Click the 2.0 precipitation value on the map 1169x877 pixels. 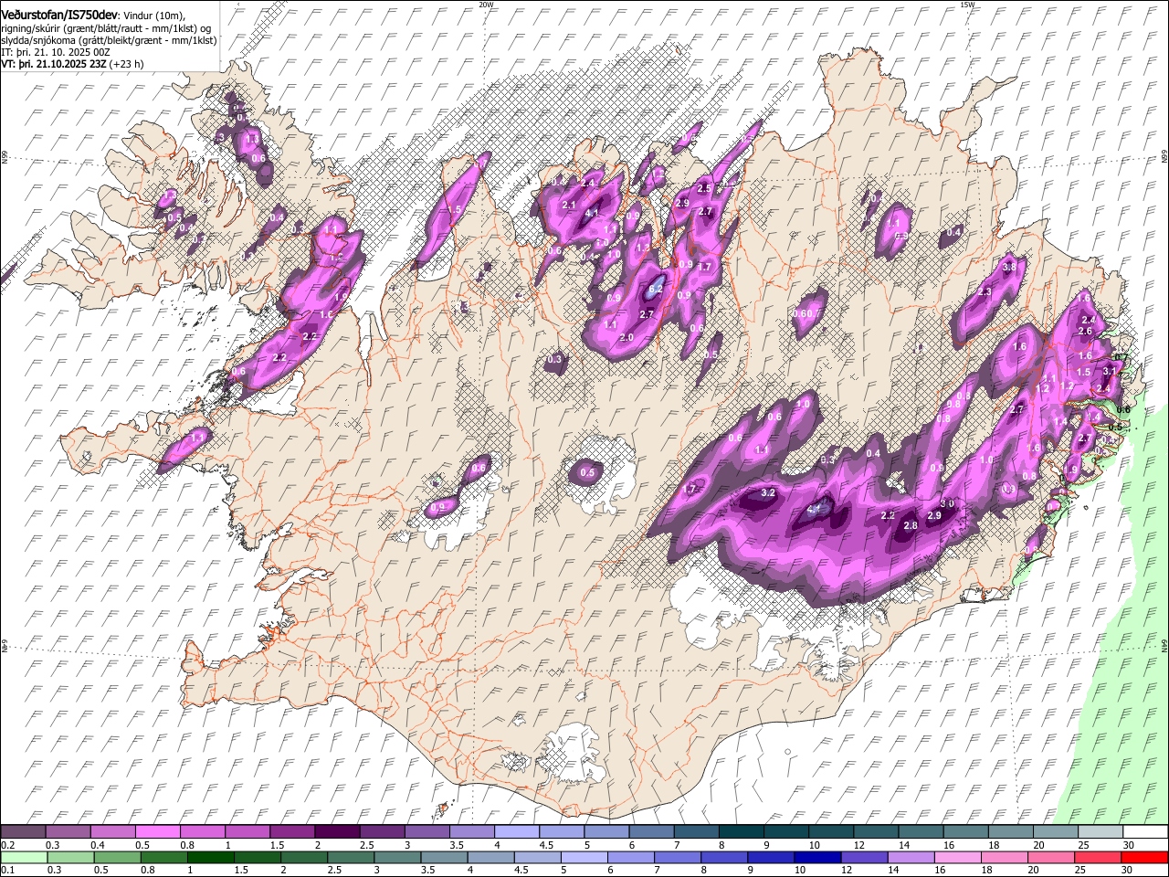tap(627, 337)
